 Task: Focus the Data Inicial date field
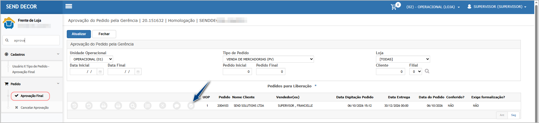(83, 72)
